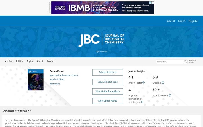Click the Sign Up for Alerts button
The width and height of the screenshot is (203, 127).
point(108,101)
